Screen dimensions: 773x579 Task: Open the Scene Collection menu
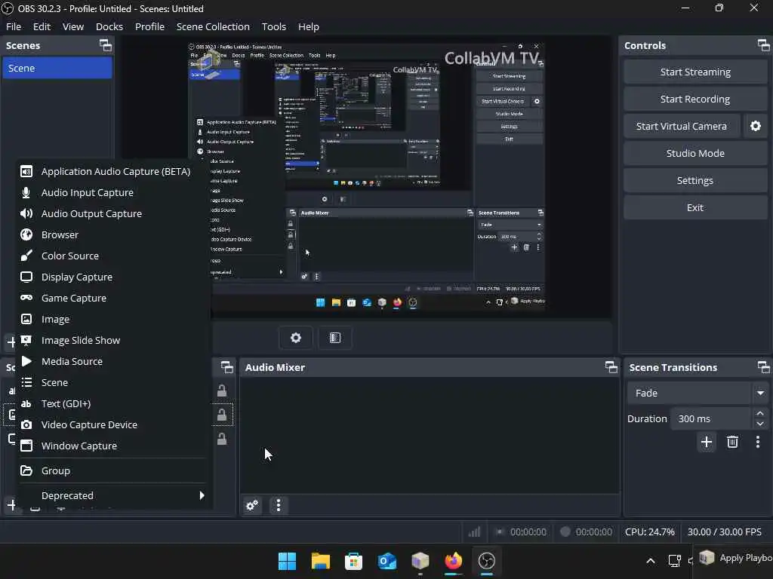click(213, 26)
